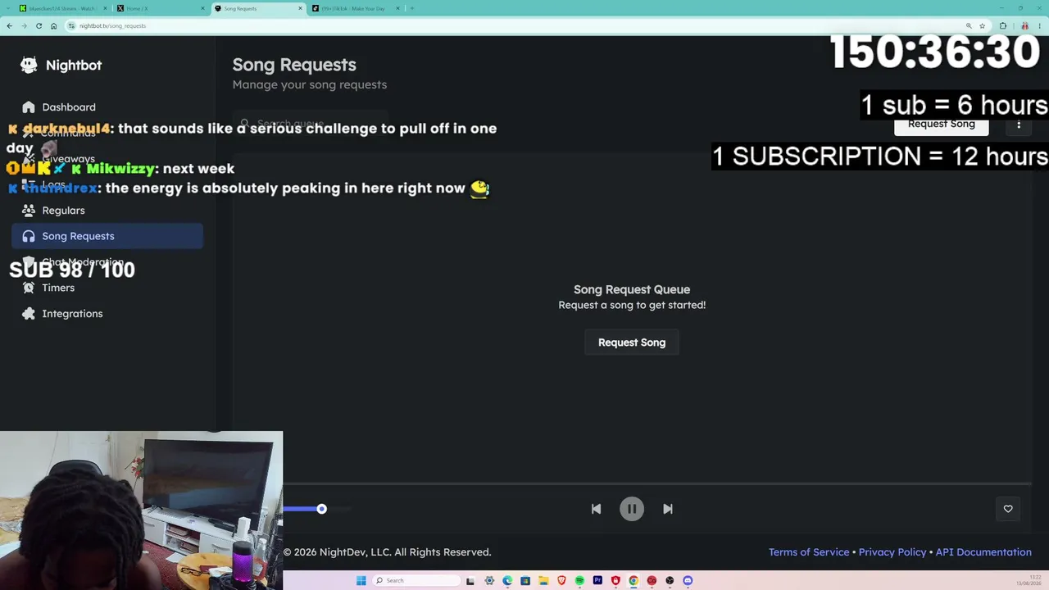This screenshot has height=590, width=1049.
Task: Open File Explorer from the taskbar
Action: click(x=543, y=581)
